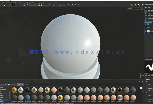This screenshot has height=104, width=153.
Task: Click the second icon under the Texture Set List title
Action: (x=149, y=8)
